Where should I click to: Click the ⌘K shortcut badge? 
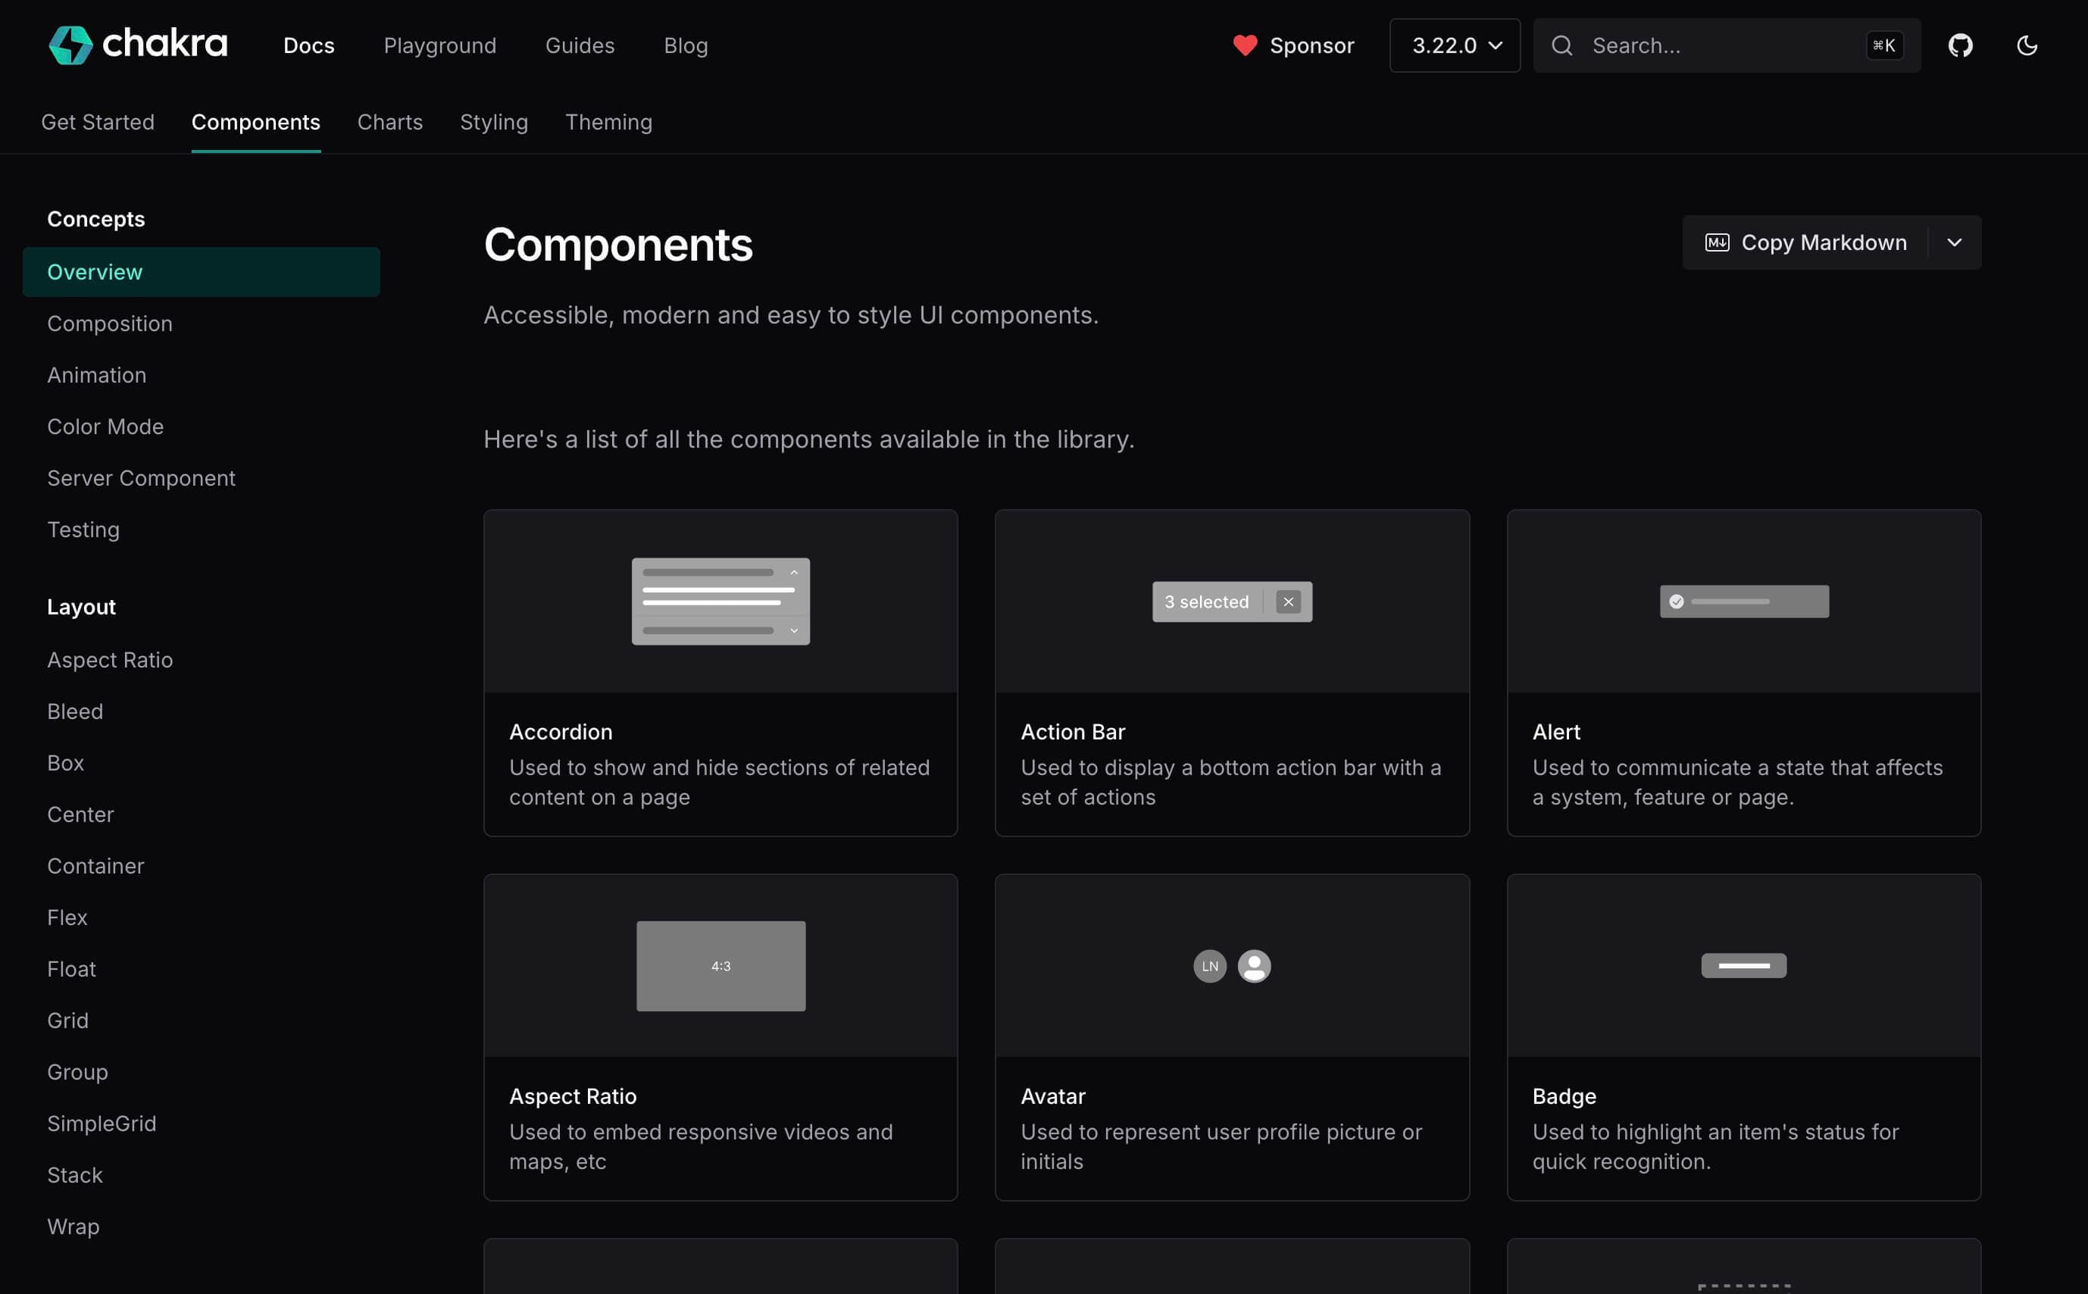point(1883,45)
